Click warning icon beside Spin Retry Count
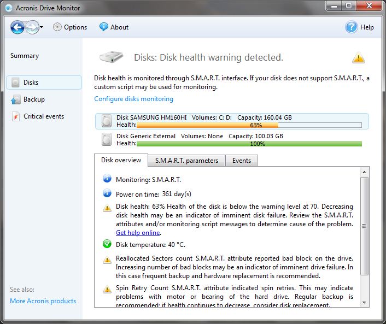 click(107, 290)
